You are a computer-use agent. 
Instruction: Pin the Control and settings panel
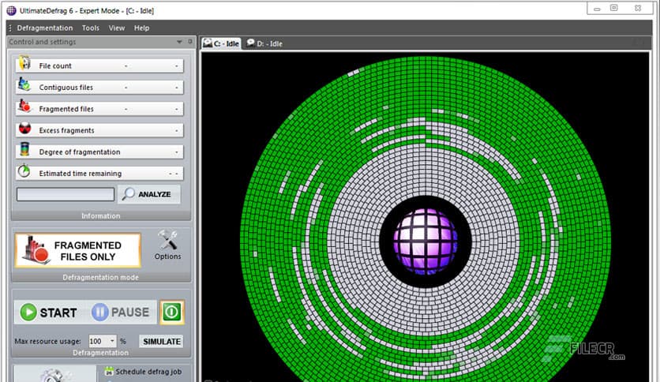coord(190,41)
